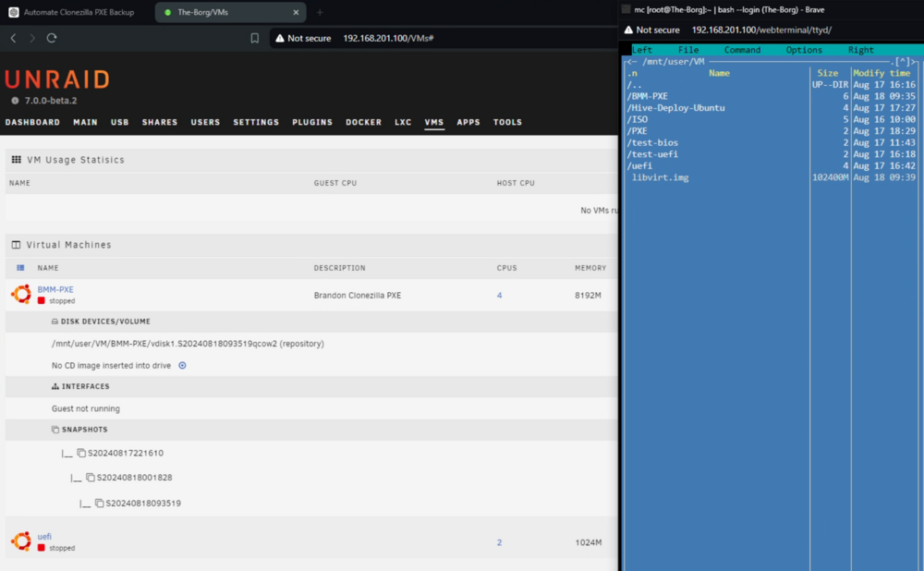Click the INTERFACES section icon
924x571 pixels.
click(55, 386)
